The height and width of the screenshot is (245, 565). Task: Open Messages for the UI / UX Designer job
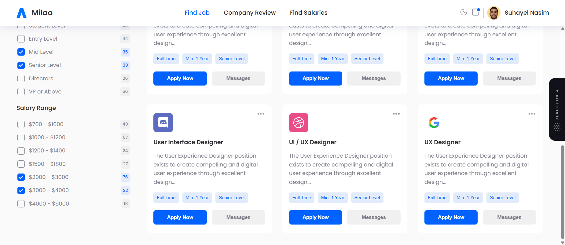(373, 217)
